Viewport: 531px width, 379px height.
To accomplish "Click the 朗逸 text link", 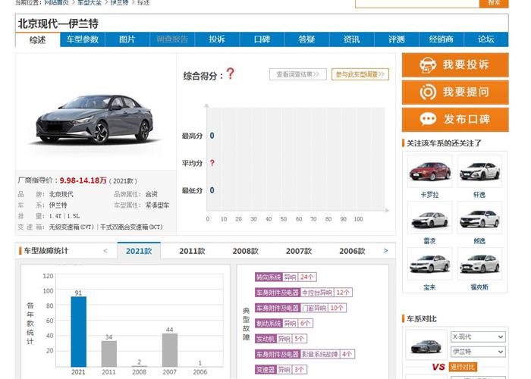I will pyautogui.click(x=479, y=241).
